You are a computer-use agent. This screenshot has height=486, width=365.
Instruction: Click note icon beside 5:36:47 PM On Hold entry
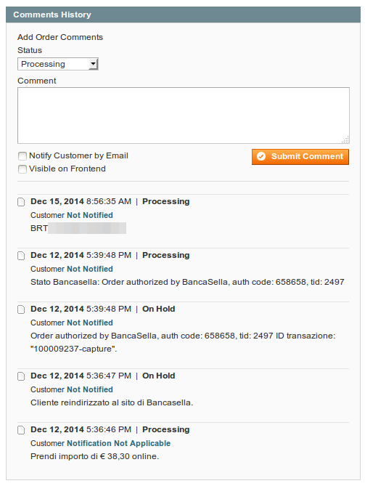click(x=21, y=376)
